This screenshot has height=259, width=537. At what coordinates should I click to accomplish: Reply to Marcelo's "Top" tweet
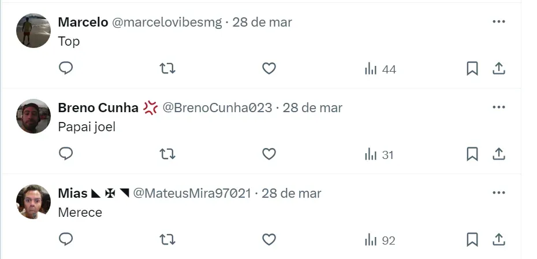click(x=66, y=68)
